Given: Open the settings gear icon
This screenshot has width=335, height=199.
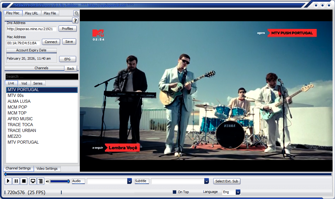Looking at the screenshot, I should pos(76,13).
